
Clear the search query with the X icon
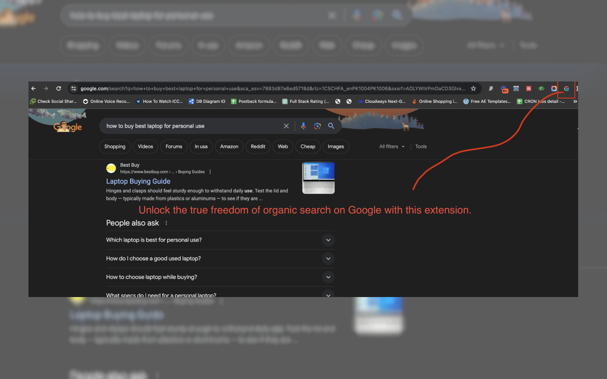286,126
